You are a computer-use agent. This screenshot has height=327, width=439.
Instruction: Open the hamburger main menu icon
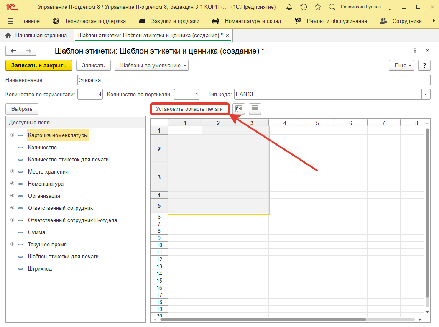pos(27,7)
